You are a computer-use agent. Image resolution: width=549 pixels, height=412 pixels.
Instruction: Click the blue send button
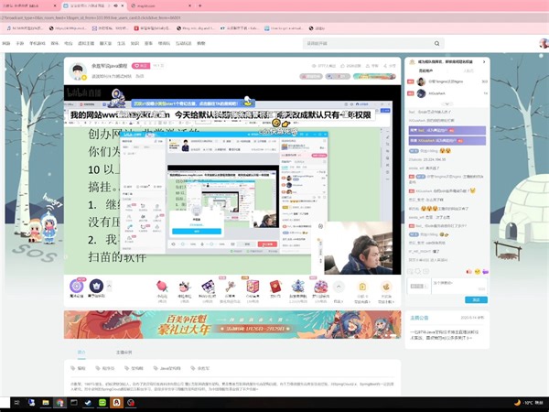[x=476, y=299]
